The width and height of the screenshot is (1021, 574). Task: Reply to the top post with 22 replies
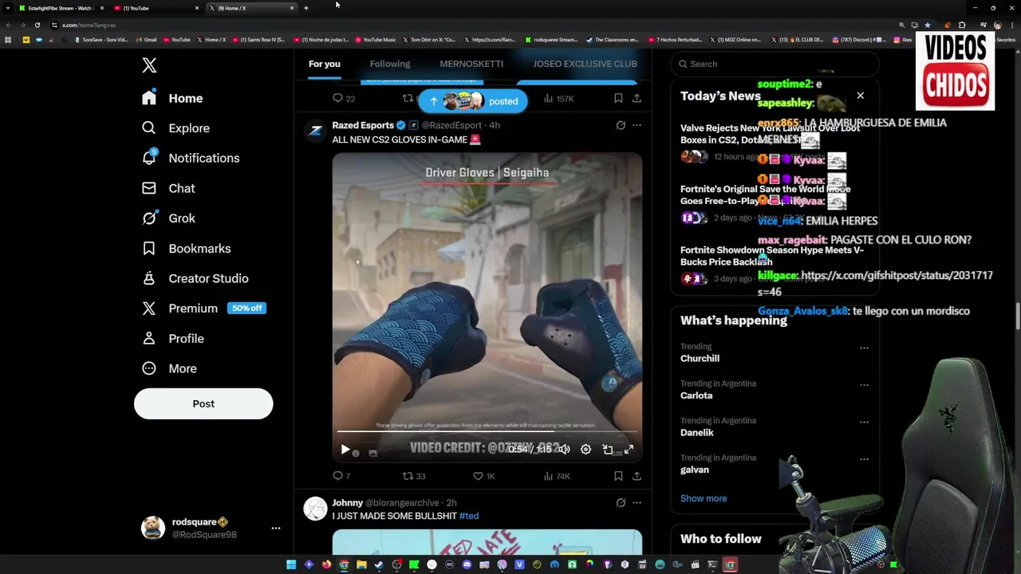pyautogui.click(x=343, y=98)
